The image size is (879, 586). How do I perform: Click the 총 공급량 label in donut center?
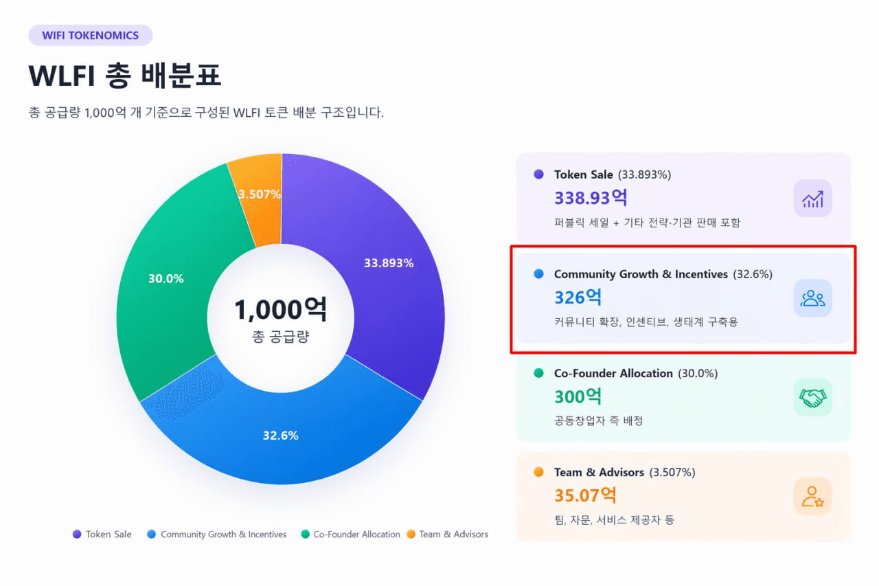coord(281,337)
